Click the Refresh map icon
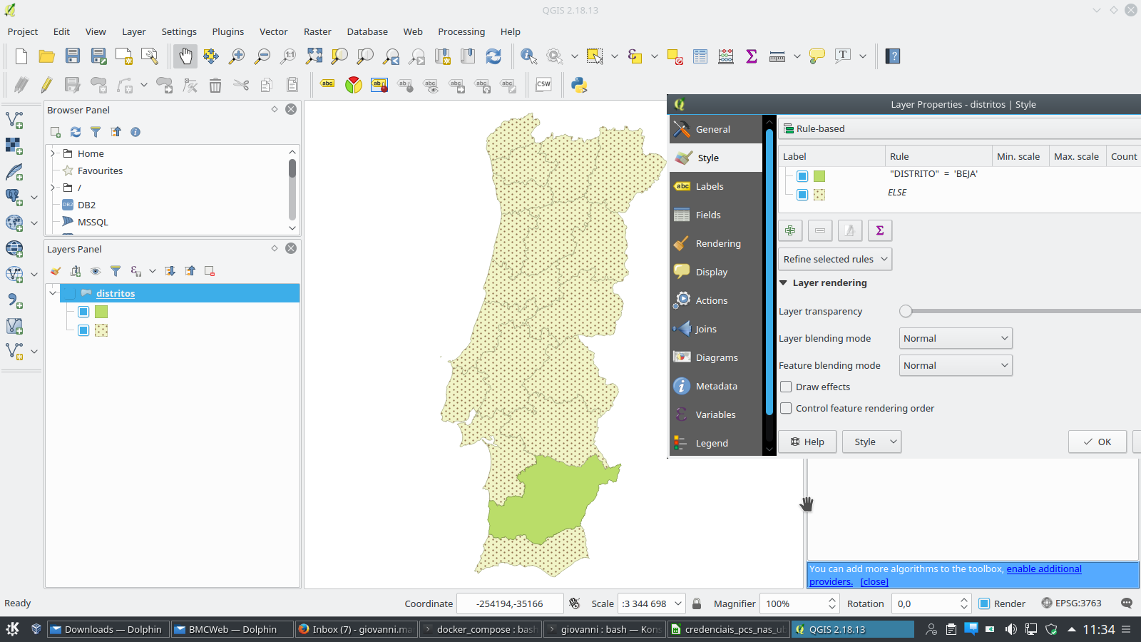Viewport: 1141px width, 642px height. click(493, 56)
